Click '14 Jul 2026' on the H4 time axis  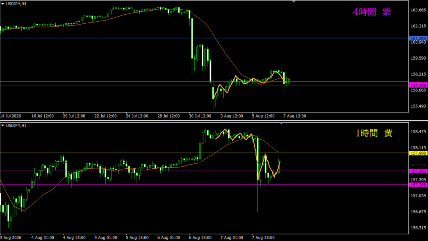[10, 116]
